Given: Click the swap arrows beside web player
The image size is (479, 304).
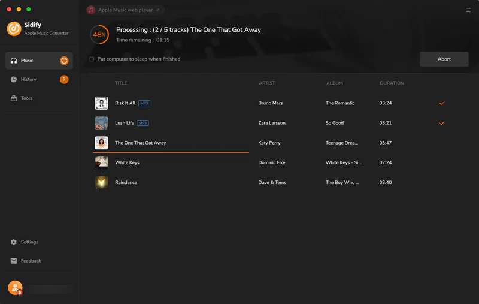Looking at the screenshot, I should (x=158, y=10).
